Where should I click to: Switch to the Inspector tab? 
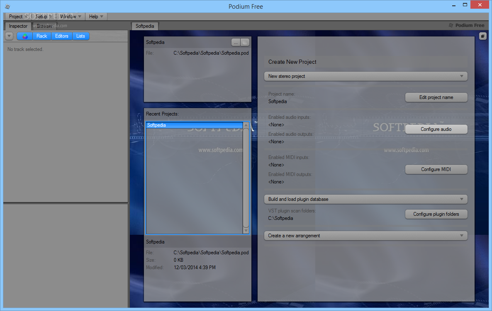tap(18, 26)
